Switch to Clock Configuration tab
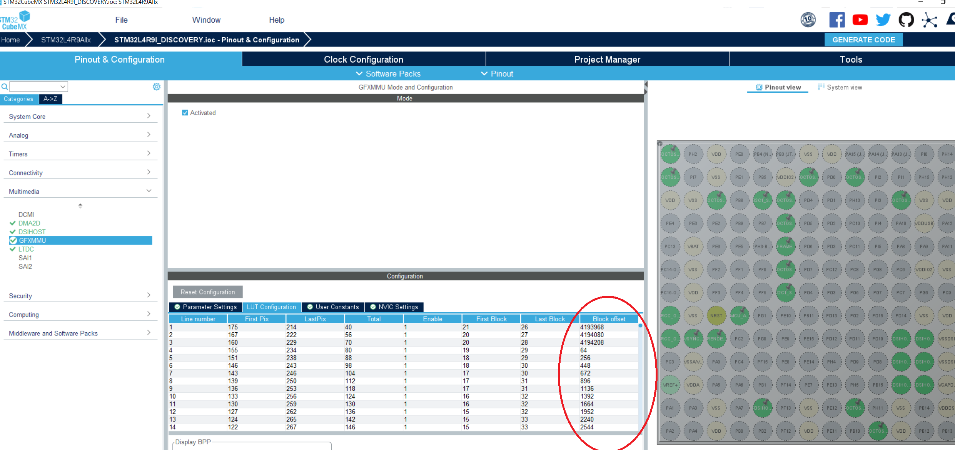Image resolution: width=955 pixels, height=450 pixels. click(364, 59)
